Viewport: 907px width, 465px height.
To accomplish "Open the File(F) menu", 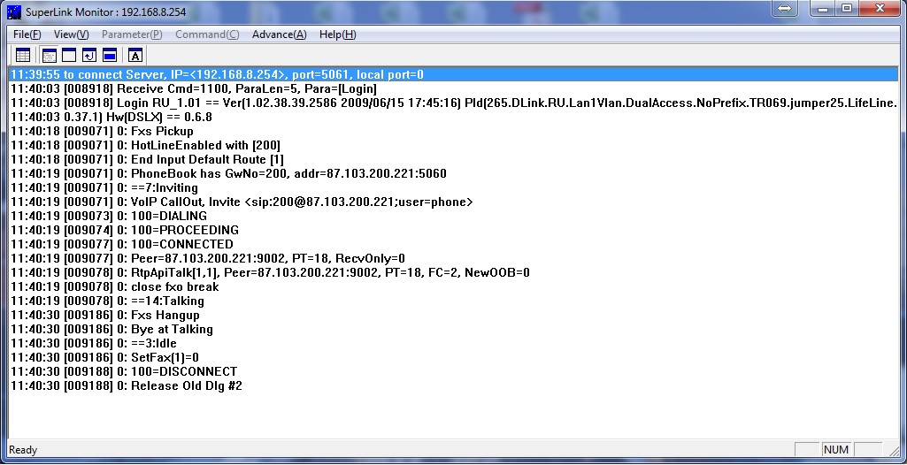I will coord(27,34).
